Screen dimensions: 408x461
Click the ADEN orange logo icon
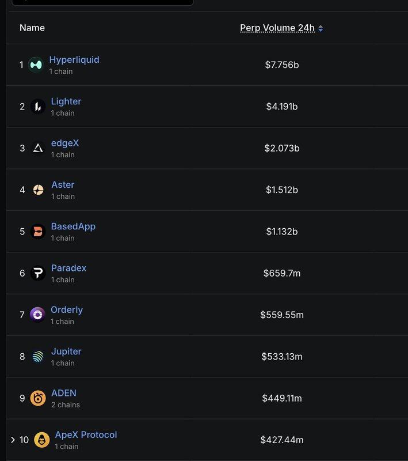(38, 398)
